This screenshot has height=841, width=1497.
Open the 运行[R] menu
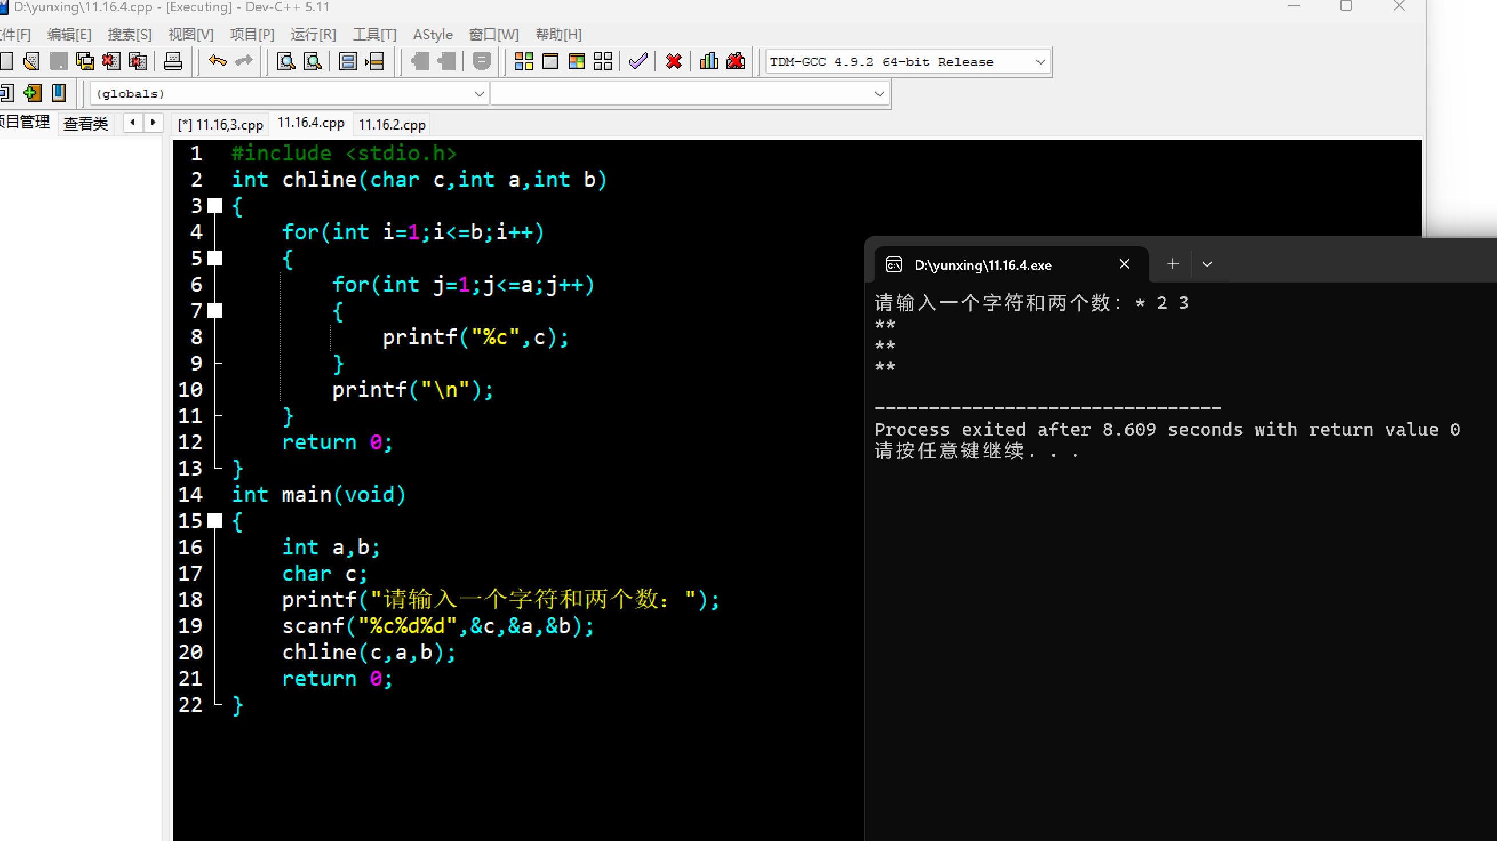pos(313,34)
